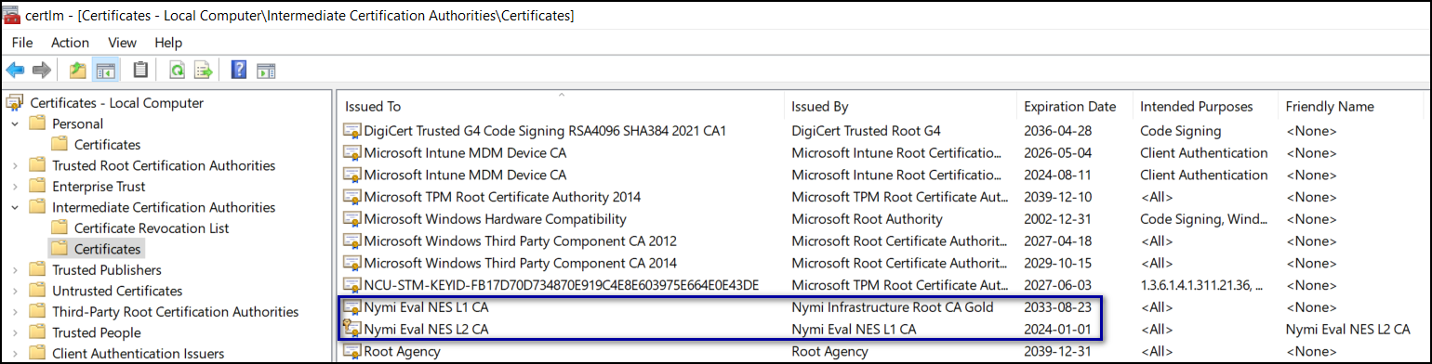Open the Help menu
Image resolution: width=1432 pixels, height=364 pixels.
[x=168, y=43]
